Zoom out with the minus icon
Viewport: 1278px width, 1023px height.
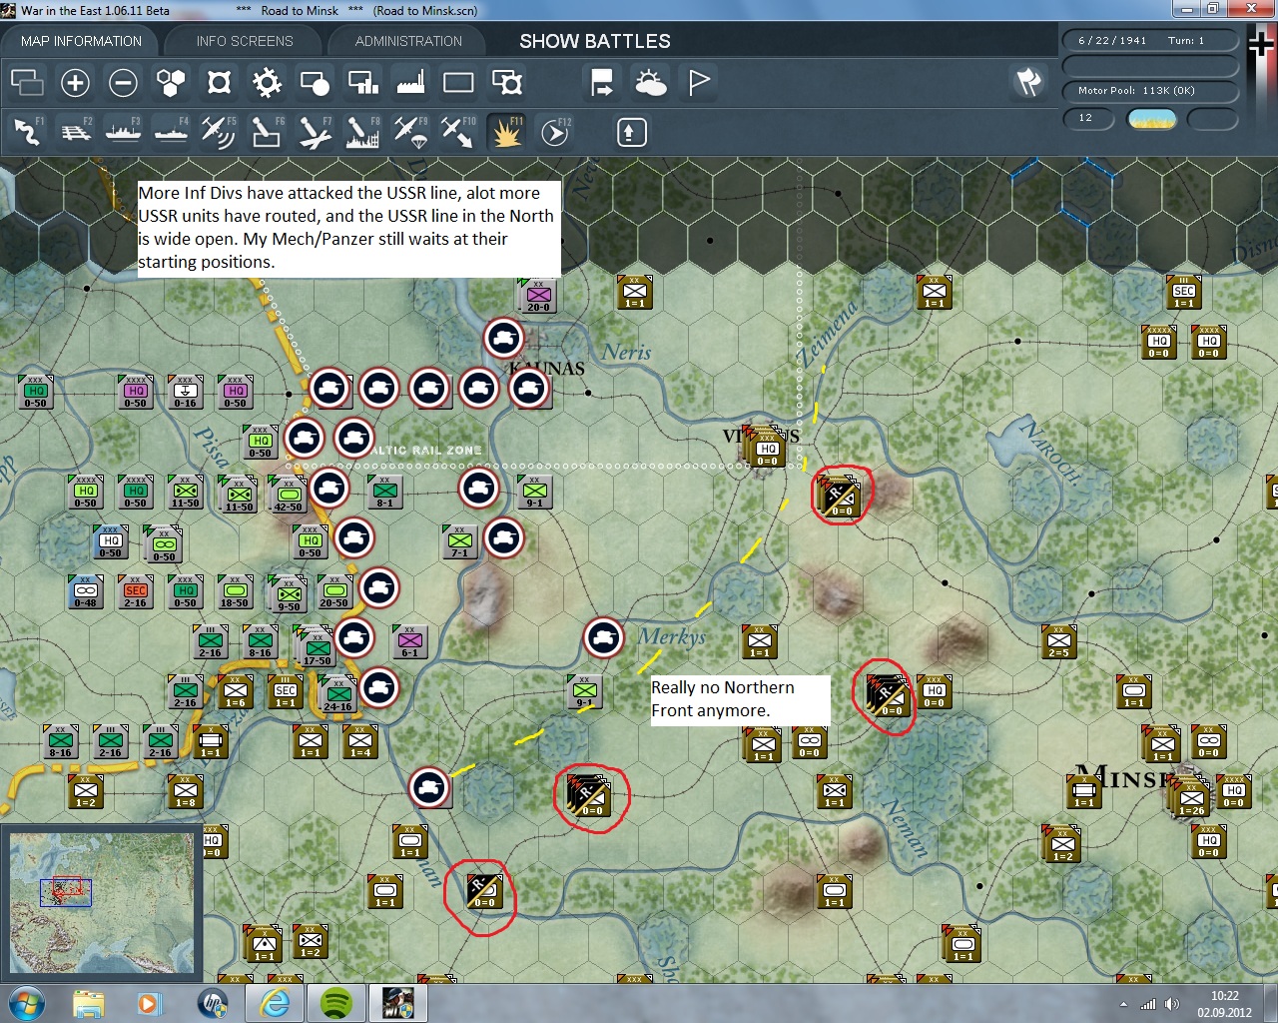click(123, 82)
